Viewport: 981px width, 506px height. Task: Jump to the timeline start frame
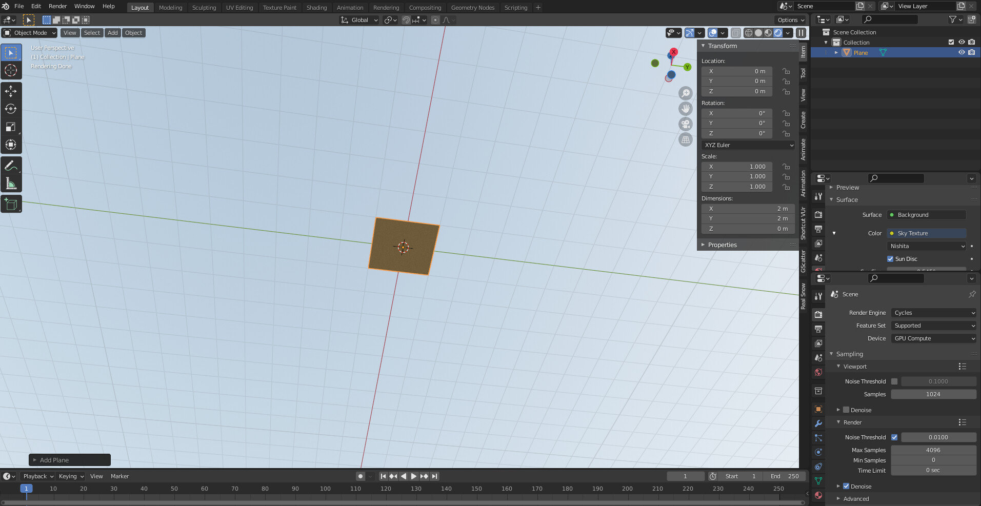383,476
